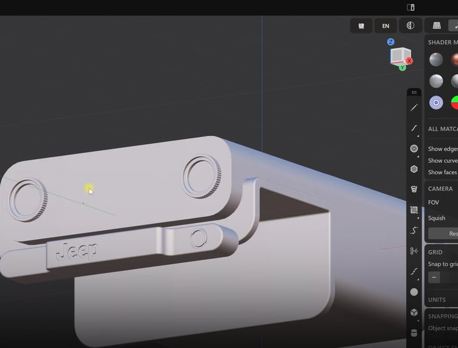Select the Corner Rectangle tool

coord(414,210)
